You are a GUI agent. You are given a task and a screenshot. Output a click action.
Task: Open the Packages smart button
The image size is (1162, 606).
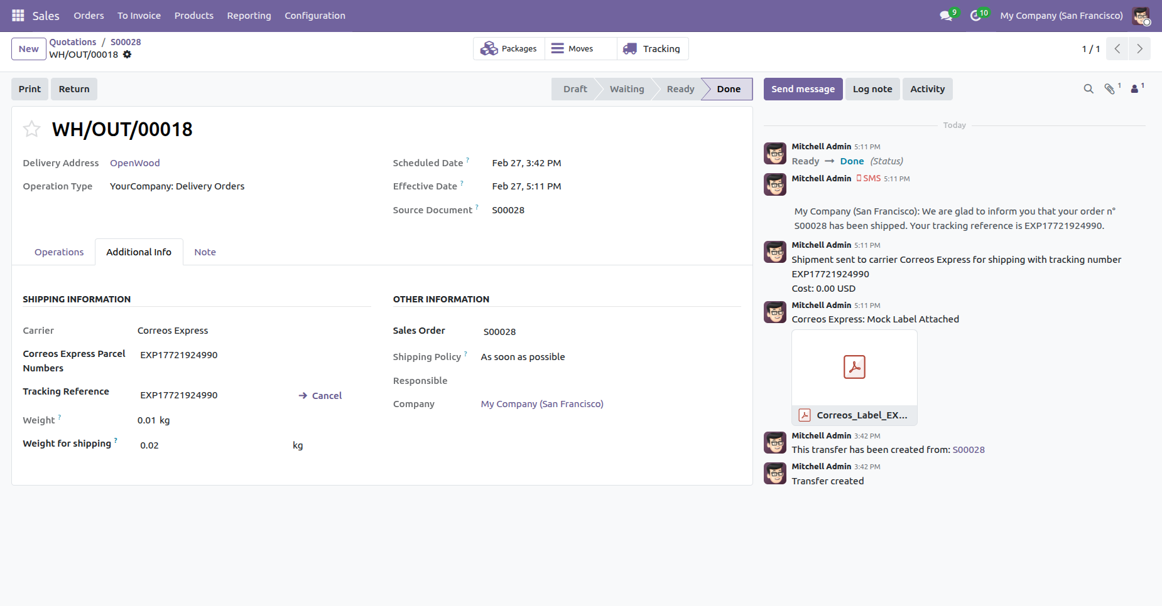pos(509,49)
